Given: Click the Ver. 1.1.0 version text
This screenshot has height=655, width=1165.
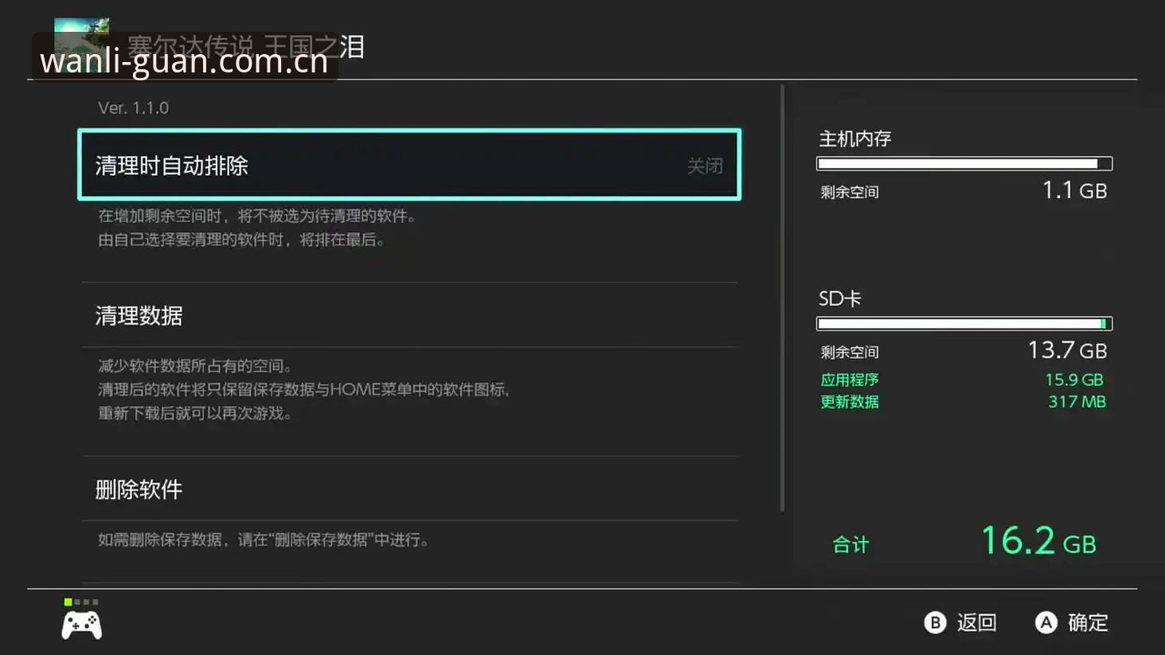Looking at the screenshot, I should tap(133, 107).
